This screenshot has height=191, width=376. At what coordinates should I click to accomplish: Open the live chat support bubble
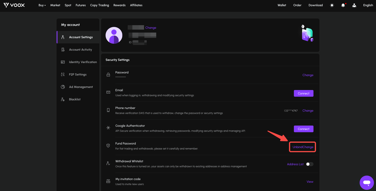pos(367,183)
